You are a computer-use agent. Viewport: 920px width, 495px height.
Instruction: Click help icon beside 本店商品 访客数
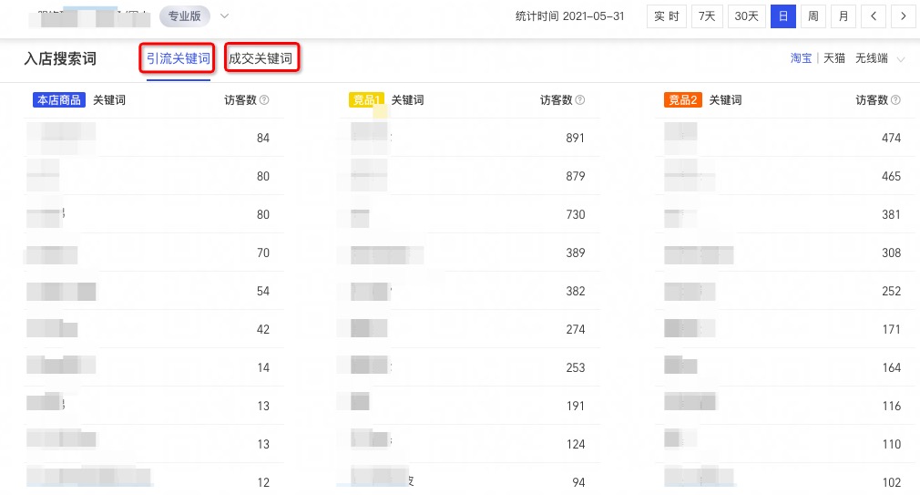tap(264, 100)
